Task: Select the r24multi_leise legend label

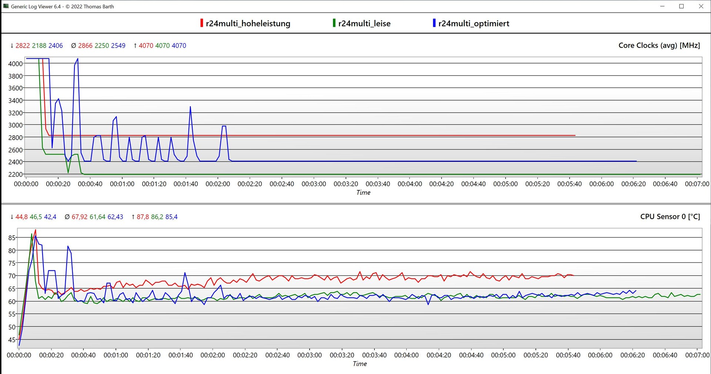Action: coord(364,24)
